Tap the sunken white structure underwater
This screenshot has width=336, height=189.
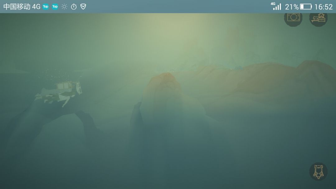(x=58, y=94)
